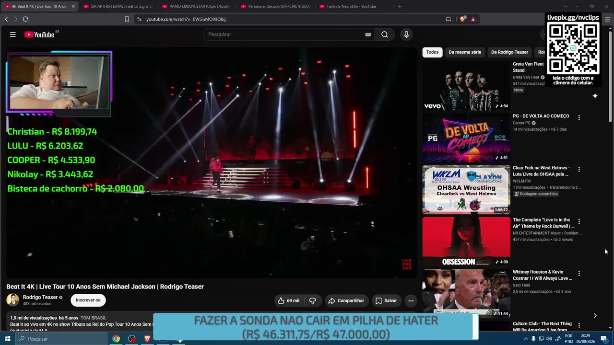Click the cast/picture-in-picture icon in address bar
Screen dimensions: 614x345
[x=449, y=19]
